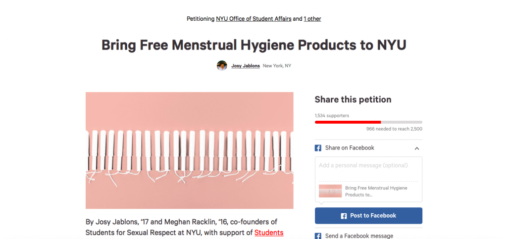Select Send a Facebook message option
This screenshot has width=507, height=239.
[359, 236]
